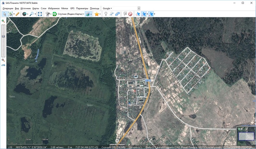Open the Операции menu
The image size is (256, 149).
coord(8,8)
